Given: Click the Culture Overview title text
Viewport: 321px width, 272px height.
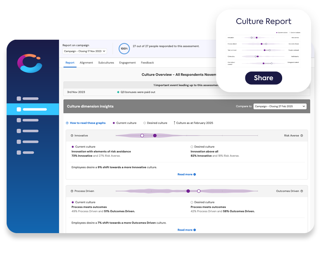Looking at the screenshot, I should click(179, 75).
